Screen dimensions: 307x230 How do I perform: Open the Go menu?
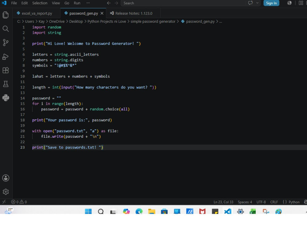[67, 3]
